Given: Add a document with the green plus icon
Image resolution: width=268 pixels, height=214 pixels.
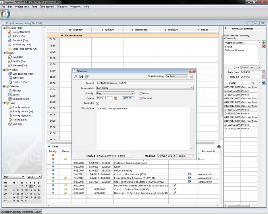Looking at the screenshot, I should pos(263,42).
